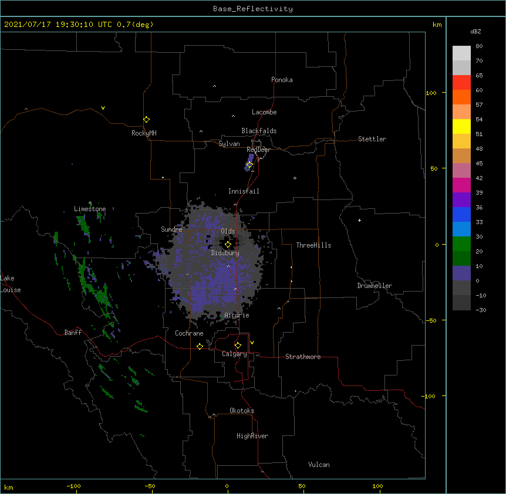Click the Strathmore city label

tap(303, 357)
